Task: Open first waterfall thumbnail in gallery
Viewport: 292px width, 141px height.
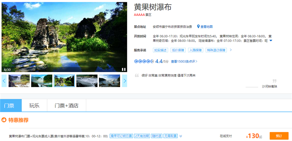Action: click(x=19, y=81)
